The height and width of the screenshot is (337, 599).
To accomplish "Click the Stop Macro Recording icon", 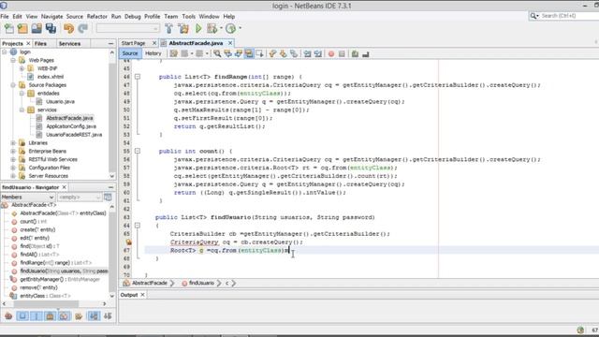I will pyautogui.click(x=342, y=54).
